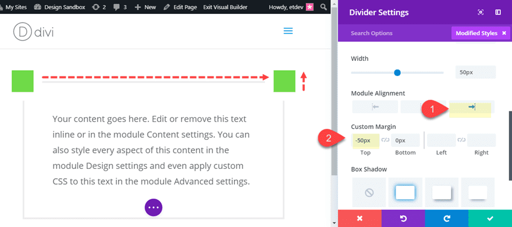This screenshot has width=512, height=227.
Task: Toggle the Top-Bottom margin link icon
Action: coord(385,140)
